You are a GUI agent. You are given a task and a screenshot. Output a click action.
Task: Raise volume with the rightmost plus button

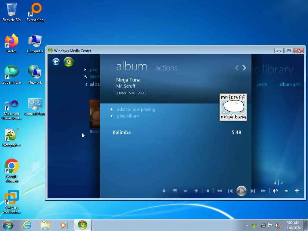pyautogui.click(x=297, y=191)
